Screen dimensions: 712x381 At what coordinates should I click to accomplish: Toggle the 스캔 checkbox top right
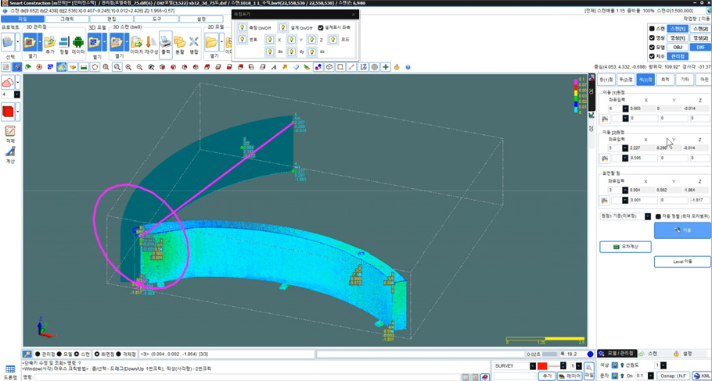[652, 29]
